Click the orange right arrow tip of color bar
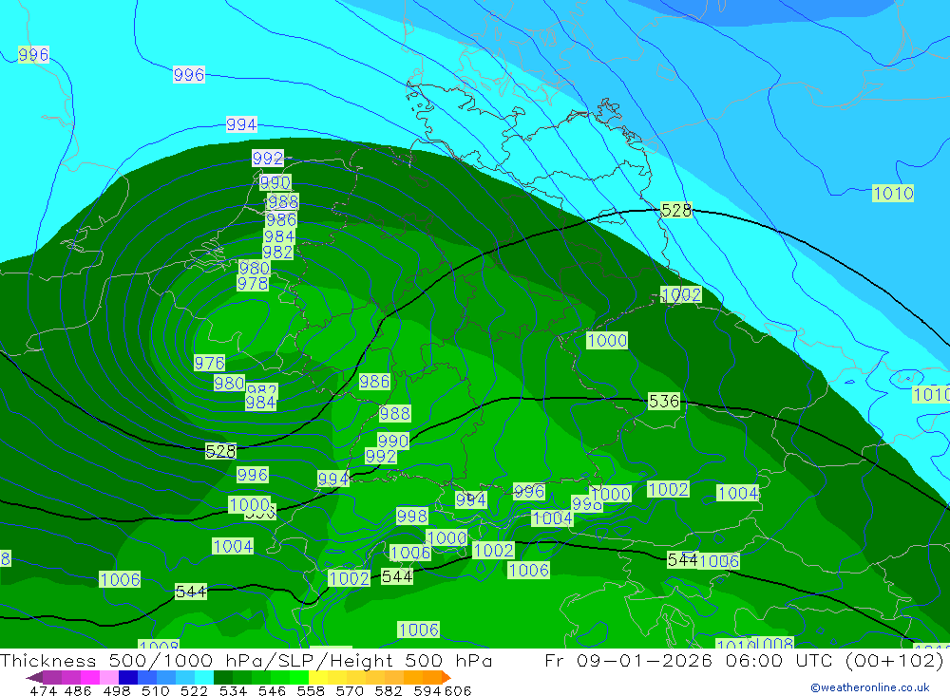 pos(446,677)
